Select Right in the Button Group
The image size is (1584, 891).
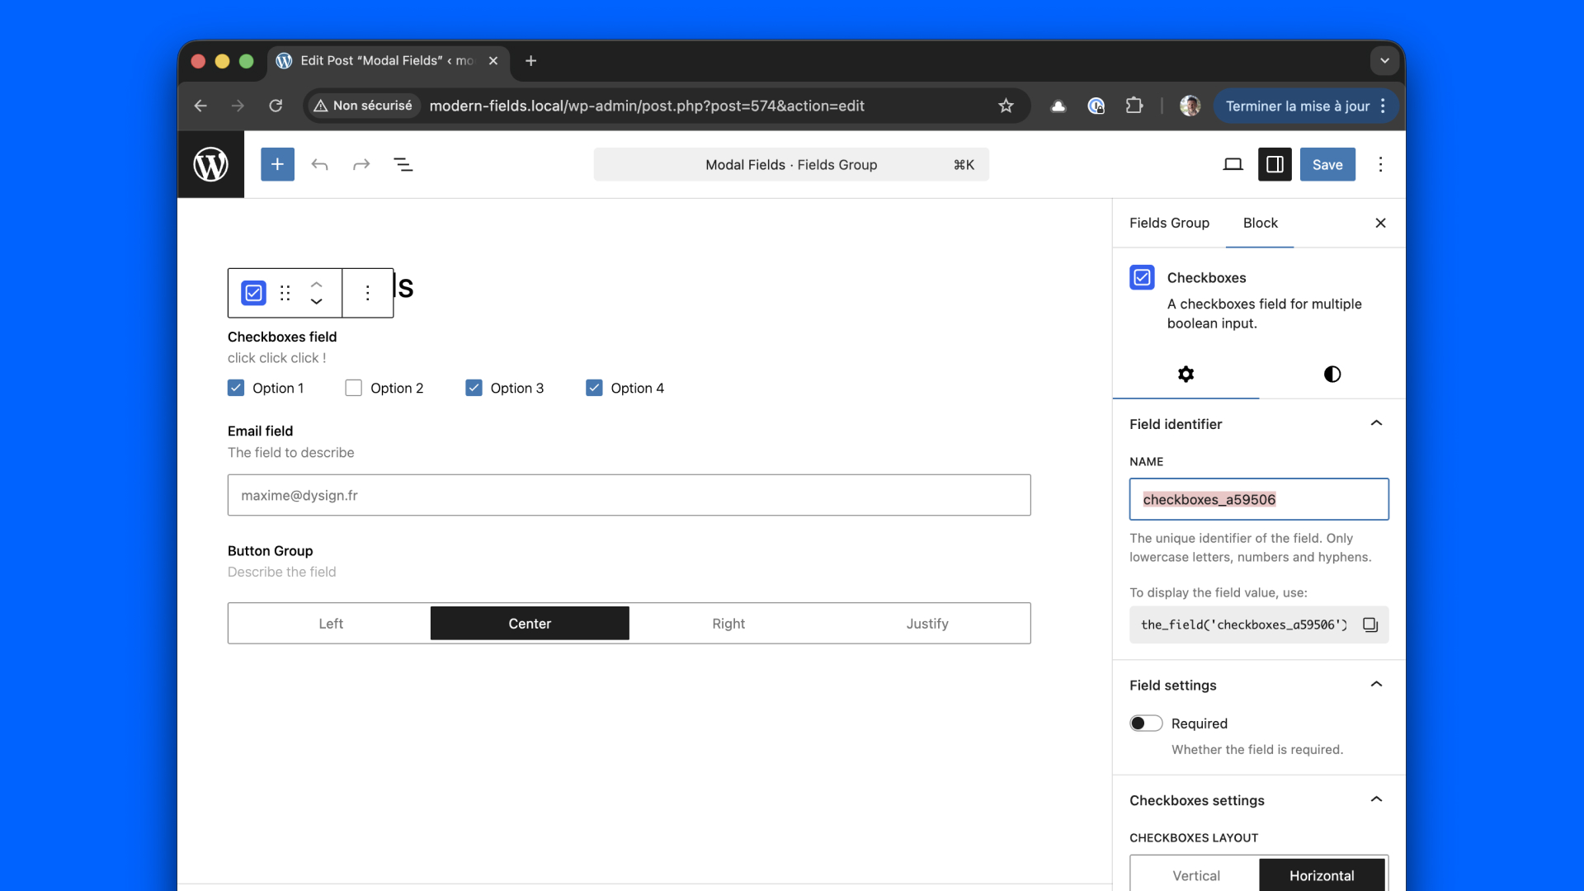coord(728,624)
